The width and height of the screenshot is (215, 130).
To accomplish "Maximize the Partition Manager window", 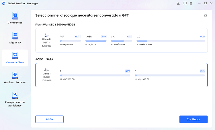I will 206,3.
